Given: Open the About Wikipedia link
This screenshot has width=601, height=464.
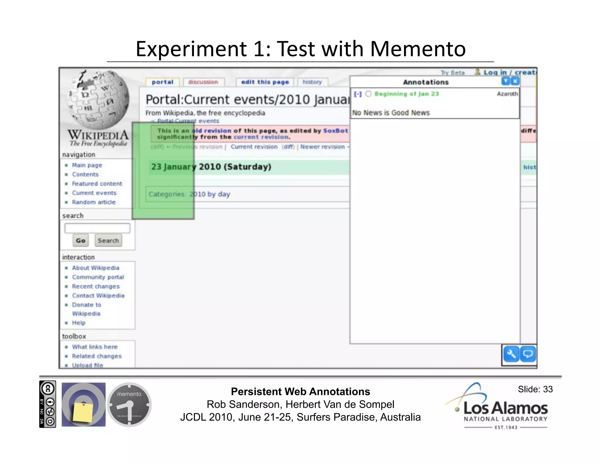Looking at the screenshot, I should (x=96, y=268).
